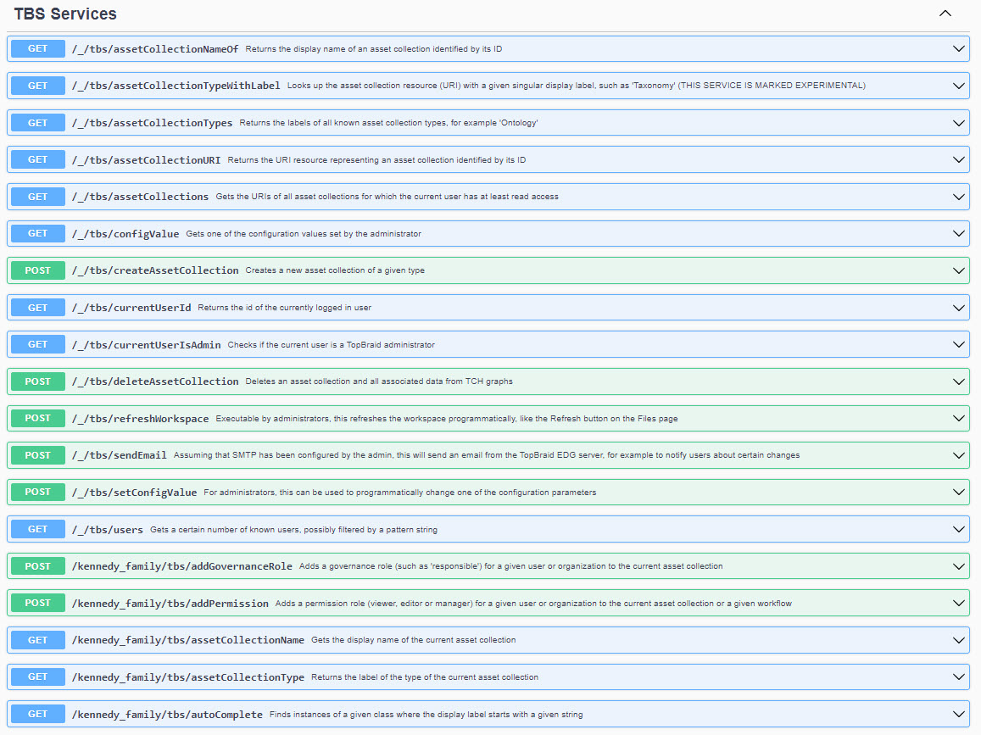This screenshot has height=735, width=981.
Task: Click the POST badge for deleteAssetCollection
Action: point(38,381)
